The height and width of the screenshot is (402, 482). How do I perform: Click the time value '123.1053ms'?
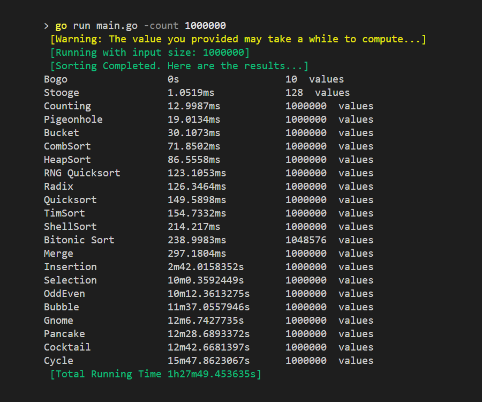197,173
